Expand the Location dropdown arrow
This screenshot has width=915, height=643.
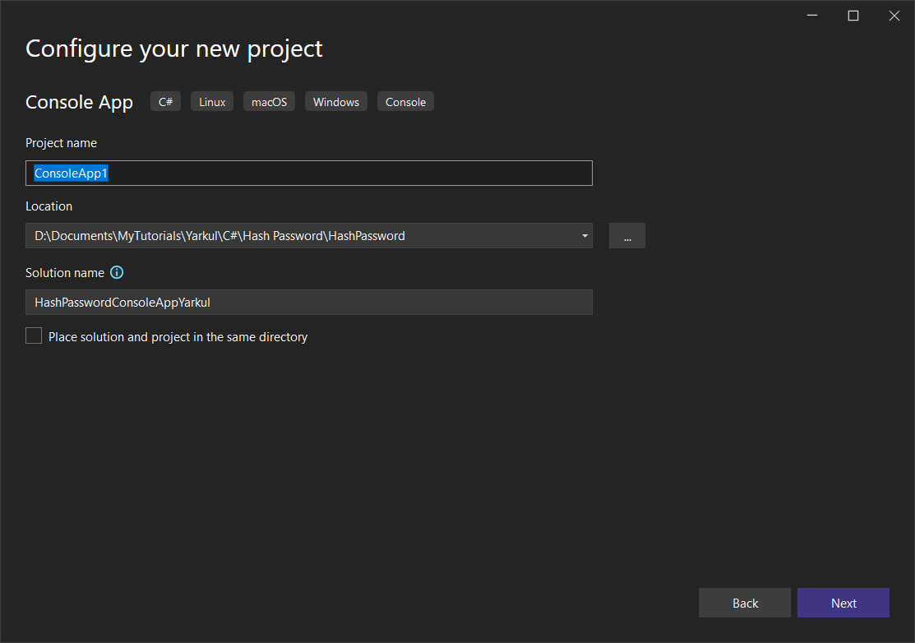click(x=585, y=236)
